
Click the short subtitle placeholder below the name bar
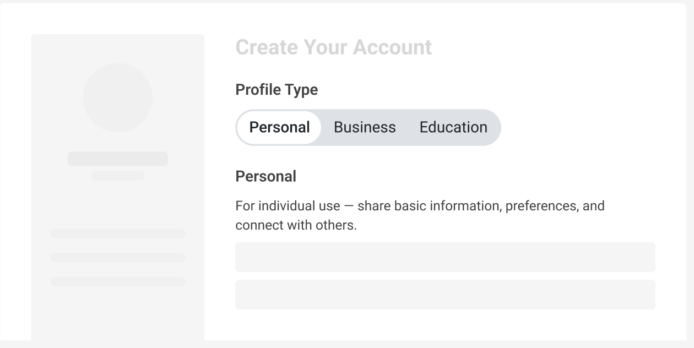click(117, 176)
